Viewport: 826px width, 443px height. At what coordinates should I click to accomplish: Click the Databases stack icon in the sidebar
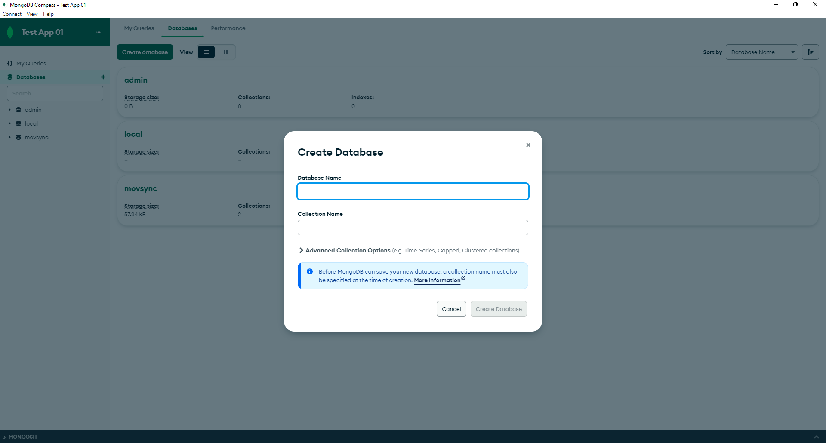click(10, 77)
